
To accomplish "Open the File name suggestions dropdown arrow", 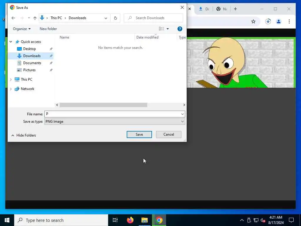I will [x=182, y=114].
